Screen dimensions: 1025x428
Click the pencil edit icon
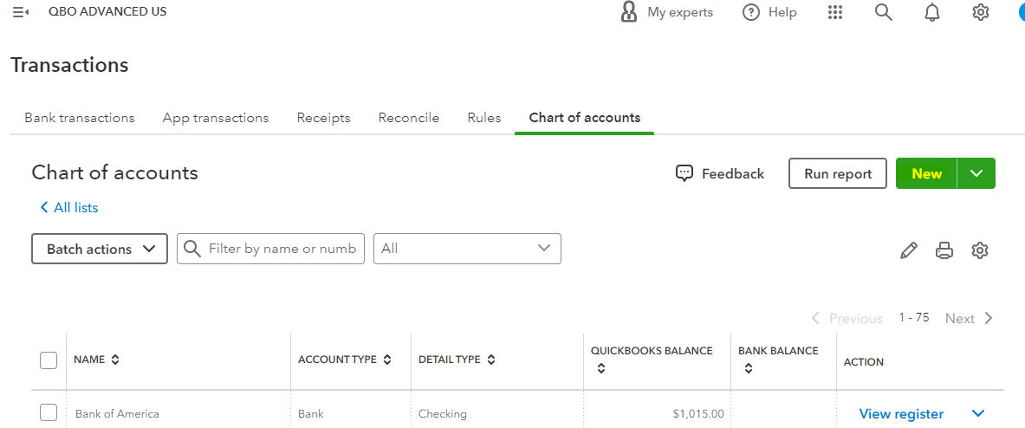(x=908, y=250)
